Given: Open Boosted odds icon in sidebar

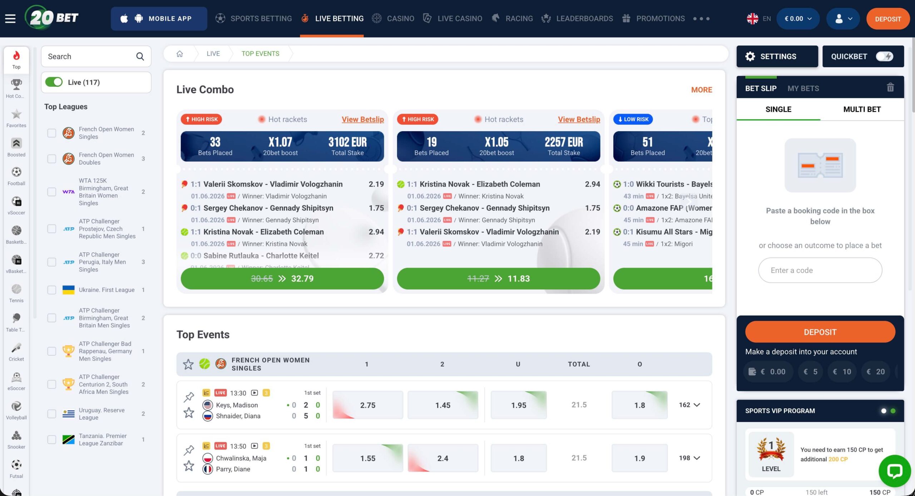Looking at the screenshot, I should 16,147.
